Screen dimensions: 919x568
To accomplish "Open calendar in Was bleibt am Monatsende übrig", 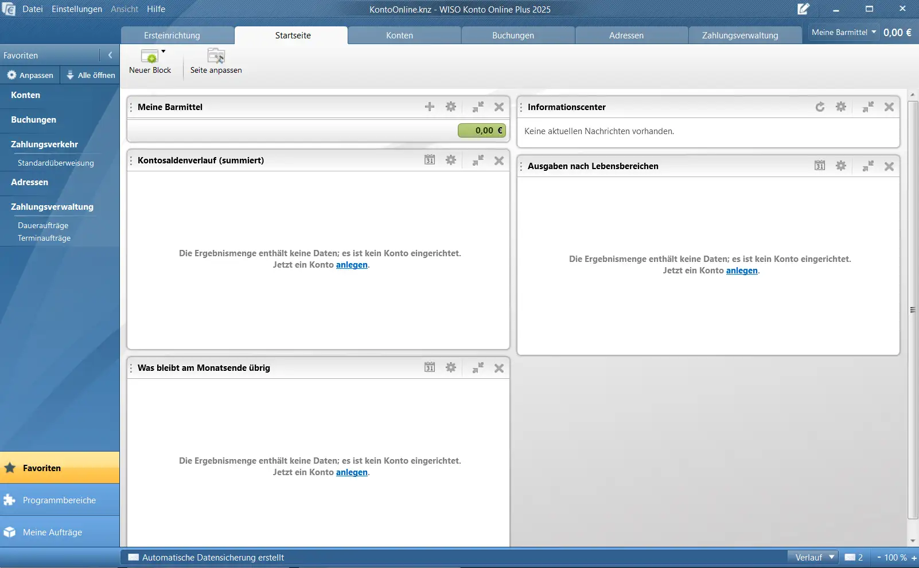I will pos(429,367).
